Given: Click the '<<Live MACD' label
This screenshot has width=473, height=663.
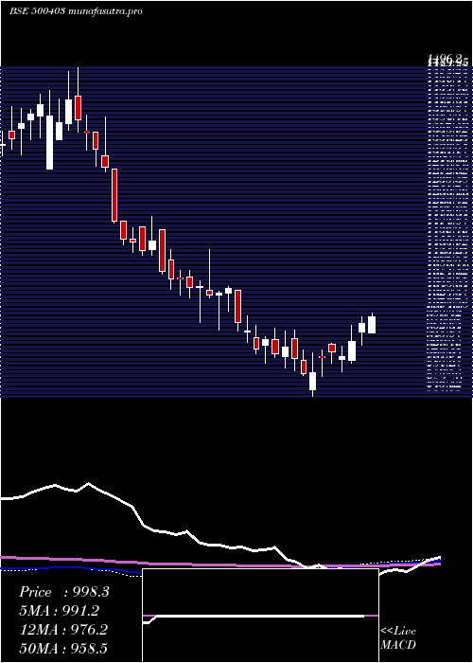Looking at the screenshot, I should click(398, 638).
